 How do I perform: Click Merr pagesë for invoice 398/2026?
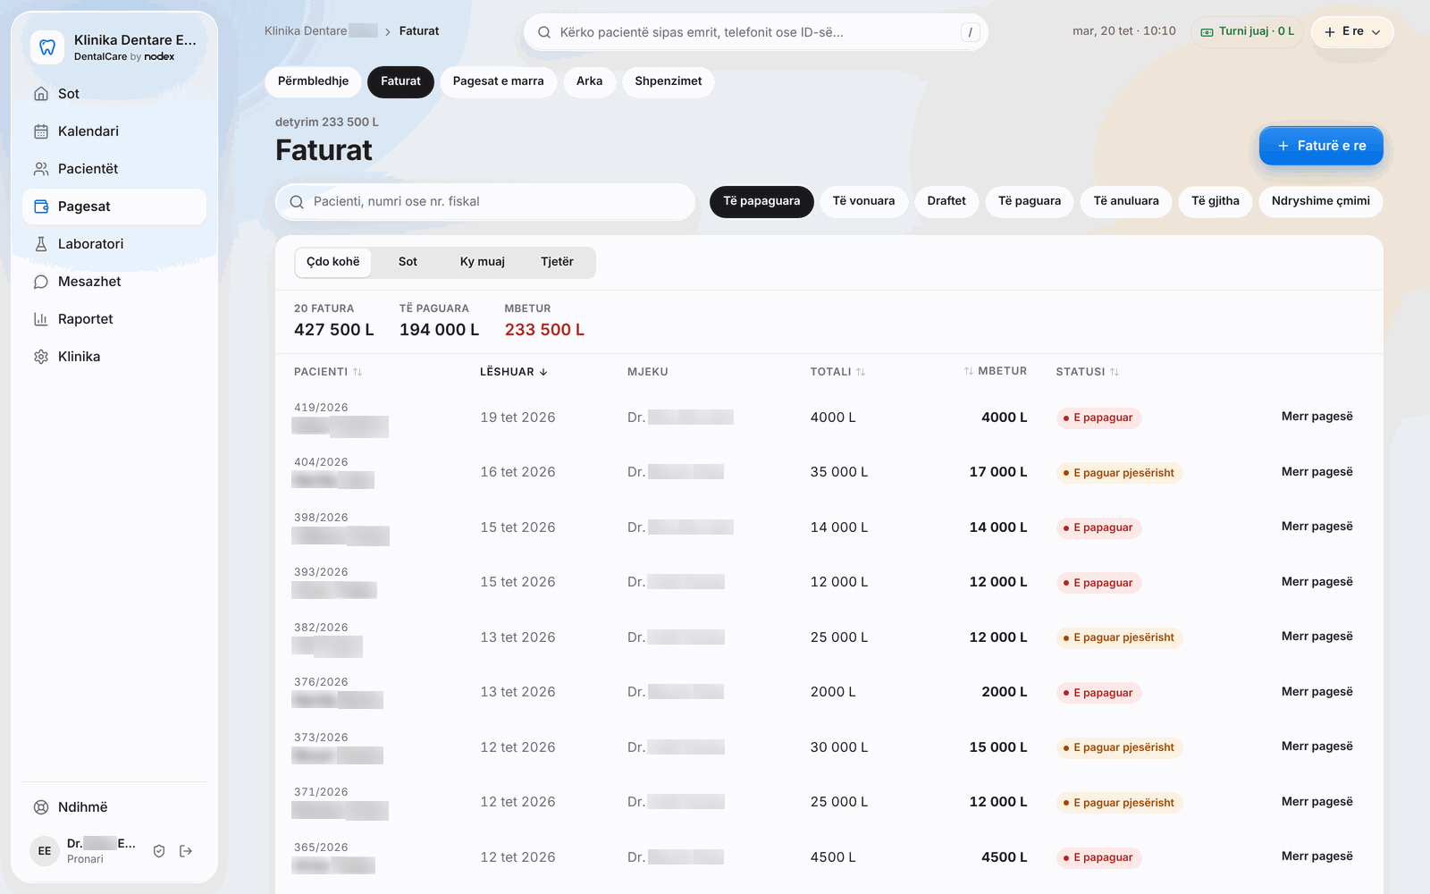pyautogui.click(x=1316, y=527)
